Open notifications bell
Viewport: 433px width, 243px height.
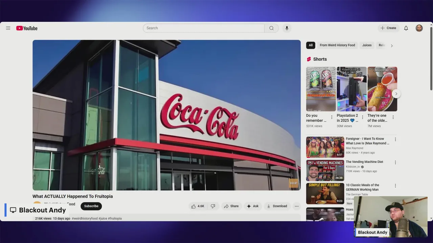coord(406,28)
